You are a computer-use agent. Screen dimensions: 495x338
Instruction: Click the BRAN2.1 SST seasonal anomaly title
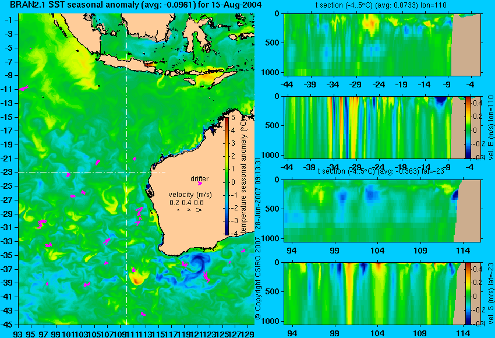click(136, 5)
